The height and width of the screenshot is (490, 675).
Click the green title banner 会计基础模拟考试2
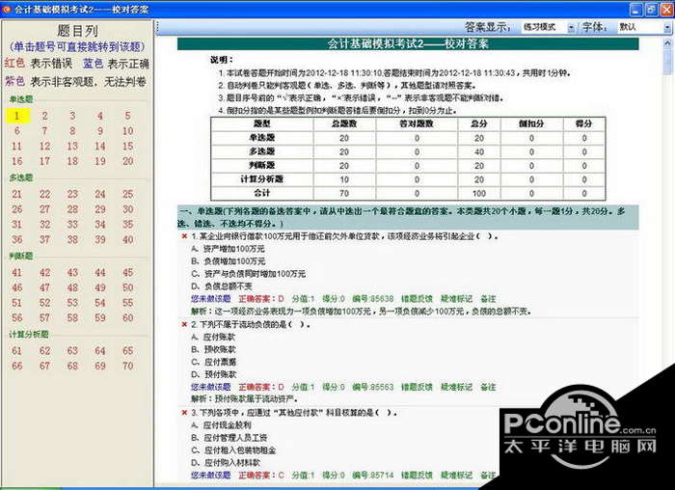[408, 44]
